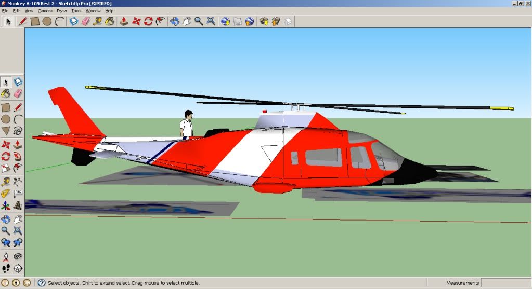Pick the Eraser in the Large Tool Set

(18, 94)
